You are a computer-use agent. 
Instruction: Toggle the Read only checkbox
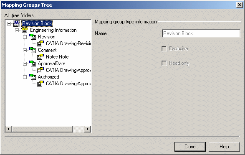[164, 64]
